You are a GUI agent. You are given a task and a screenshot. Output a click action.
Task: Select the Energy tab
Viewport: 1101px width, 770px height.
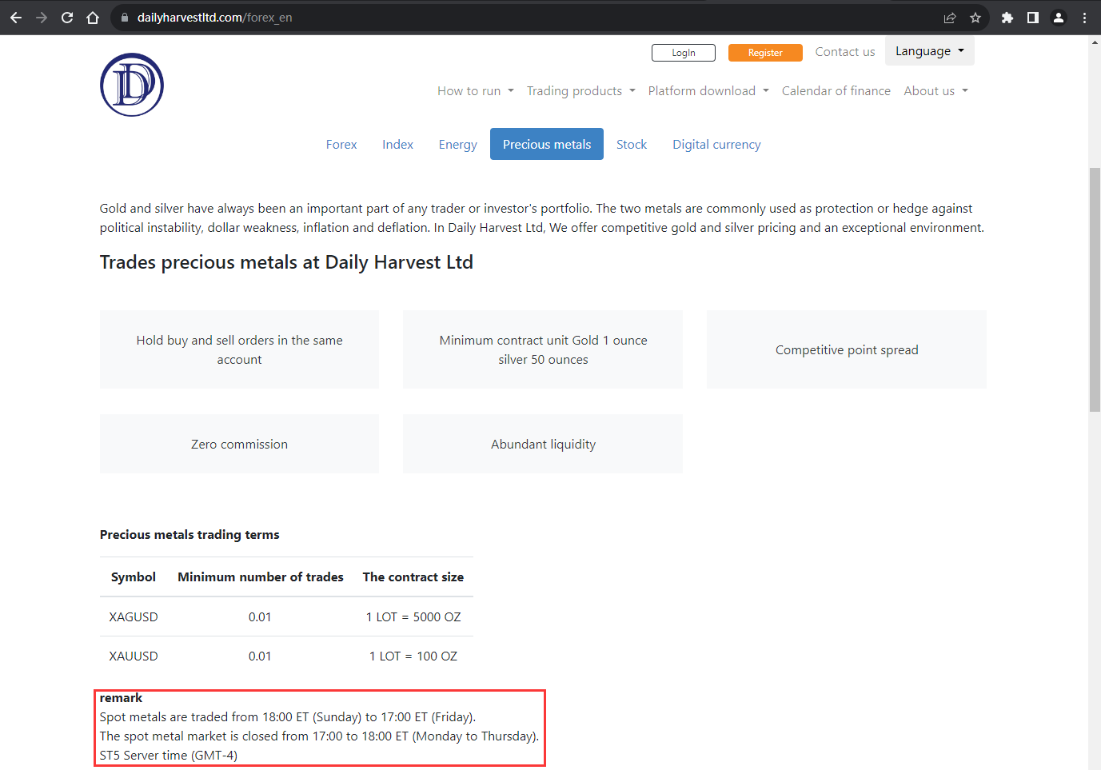[x=458, y=145]
